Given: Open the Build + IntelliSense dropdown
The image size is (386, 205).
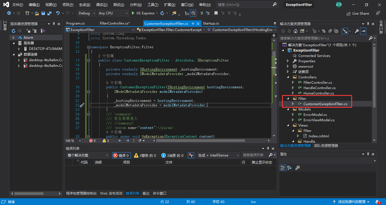Looking at the screenshot, I should pos(218,155).
